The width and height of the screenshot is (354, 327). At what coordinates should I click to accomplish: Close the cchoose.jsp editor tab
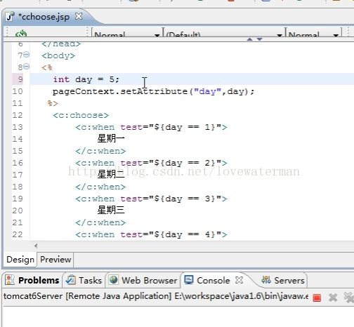[79, 16]
